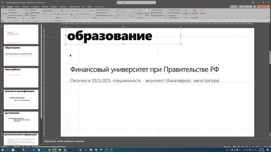This screenshot has height=152, width=271.
Task: Convert text to SmartArt
Action: coord(105,15)
